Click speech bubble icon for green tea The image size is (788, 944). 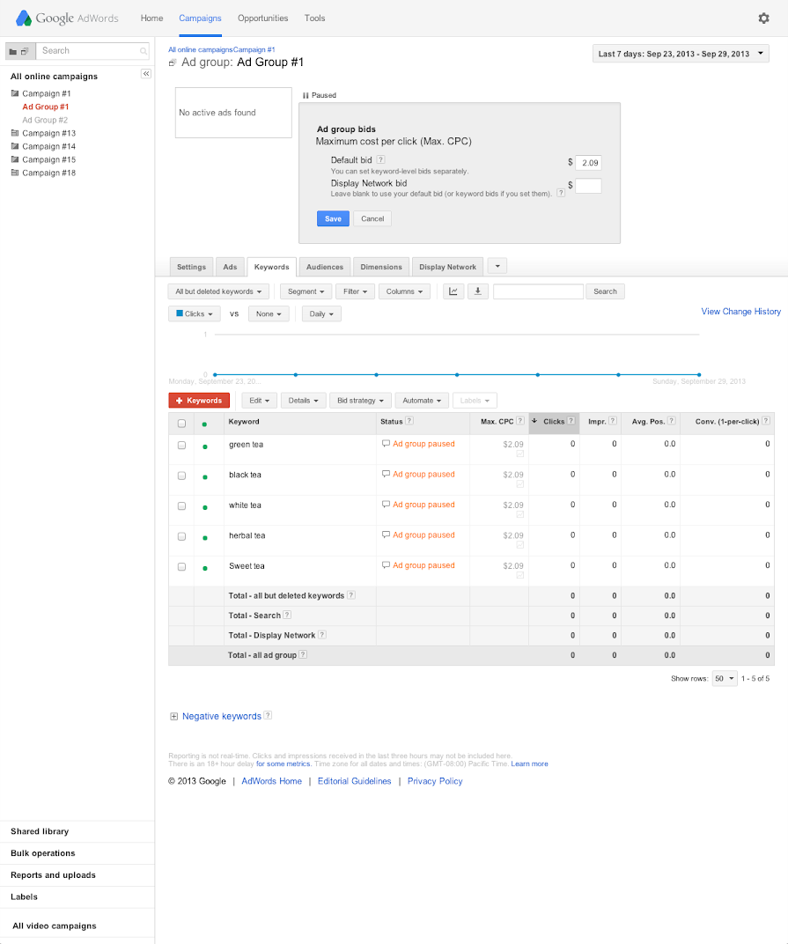386,444
